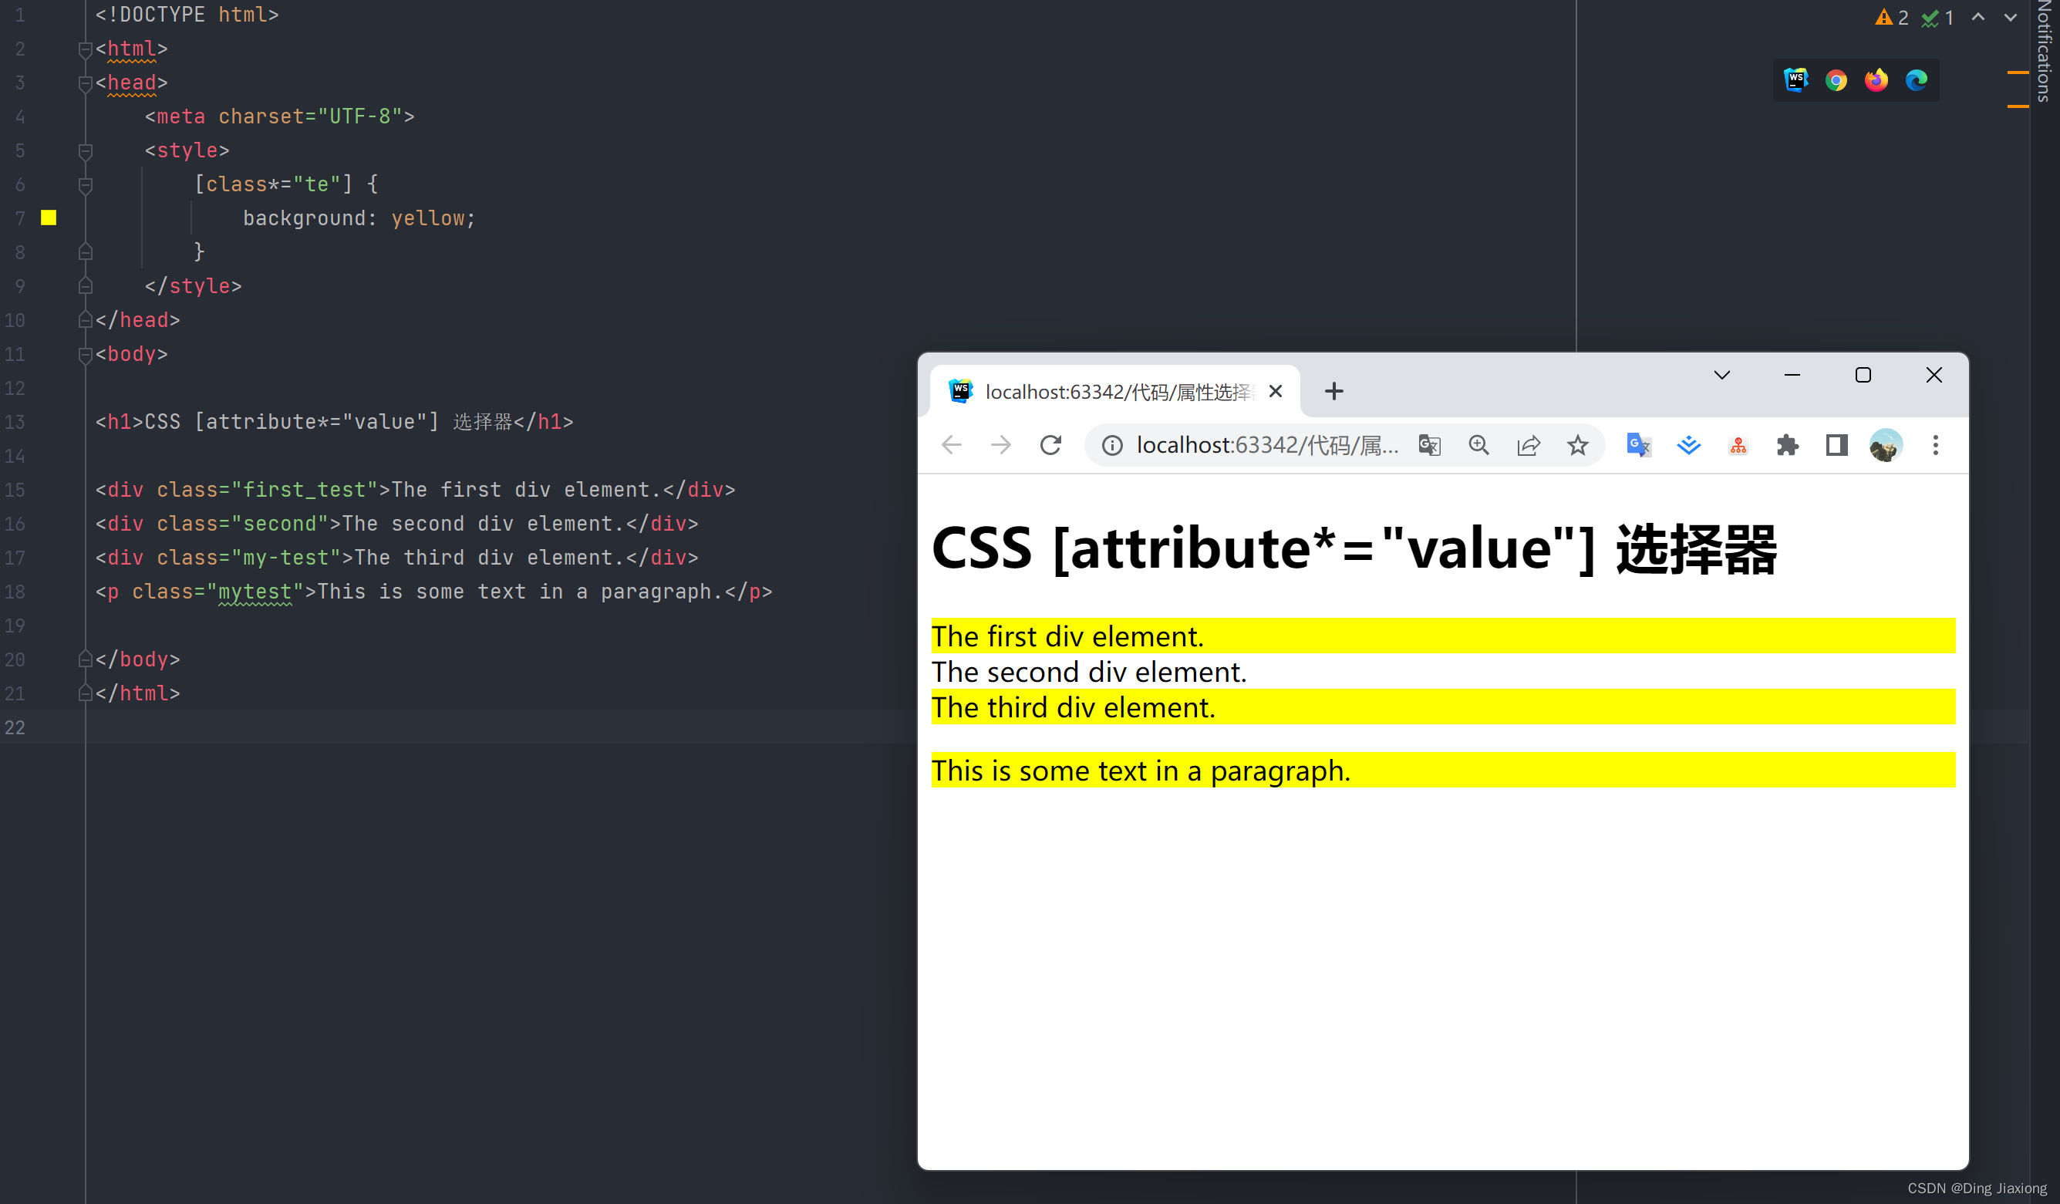Click line number 22 in the gutter
Screen dimensions: 2060x1204
pos(15,727)
